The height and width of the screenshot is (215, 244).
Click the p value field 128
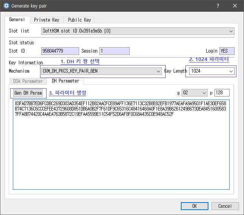222,93
